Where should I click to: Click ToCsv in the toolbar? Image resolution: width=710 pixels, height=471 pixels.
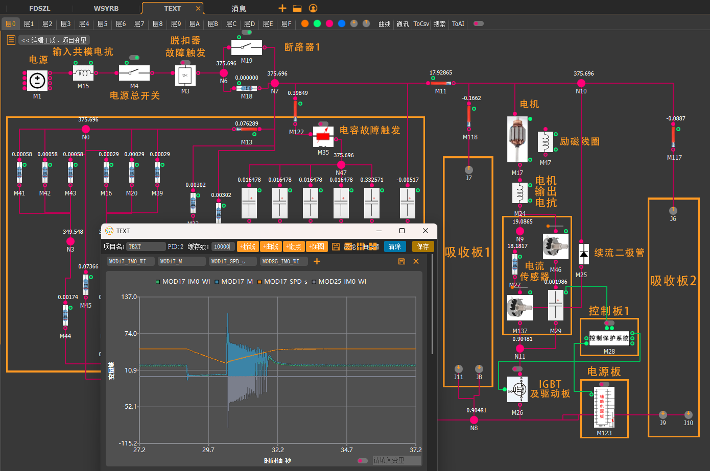(421, 23)
